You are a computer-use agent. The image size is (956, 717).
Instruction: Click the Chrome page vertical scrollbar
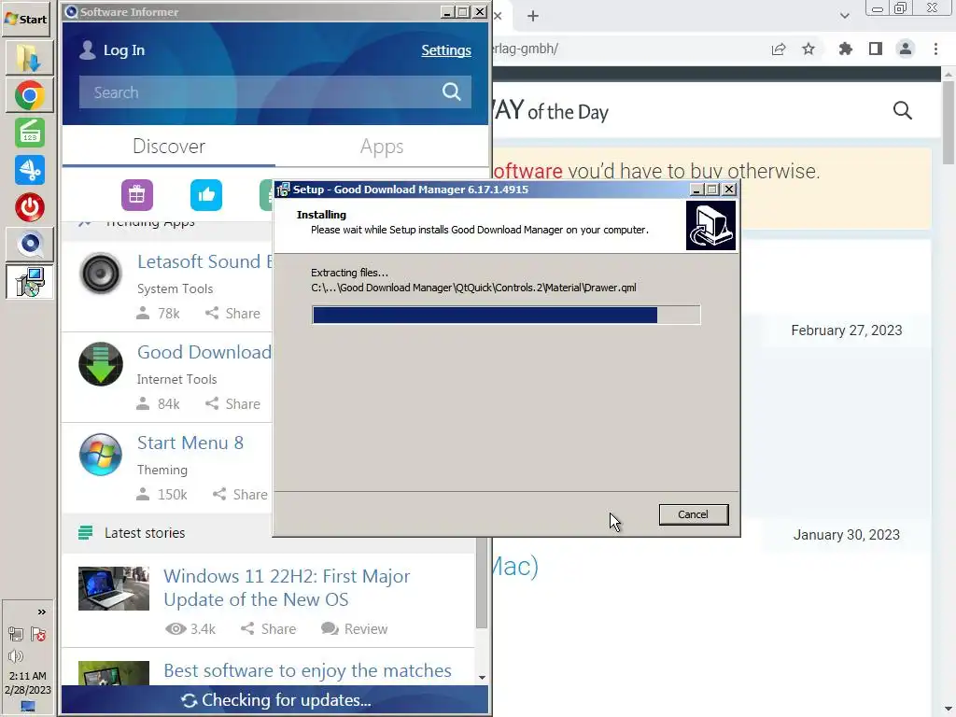pos(949,122)
